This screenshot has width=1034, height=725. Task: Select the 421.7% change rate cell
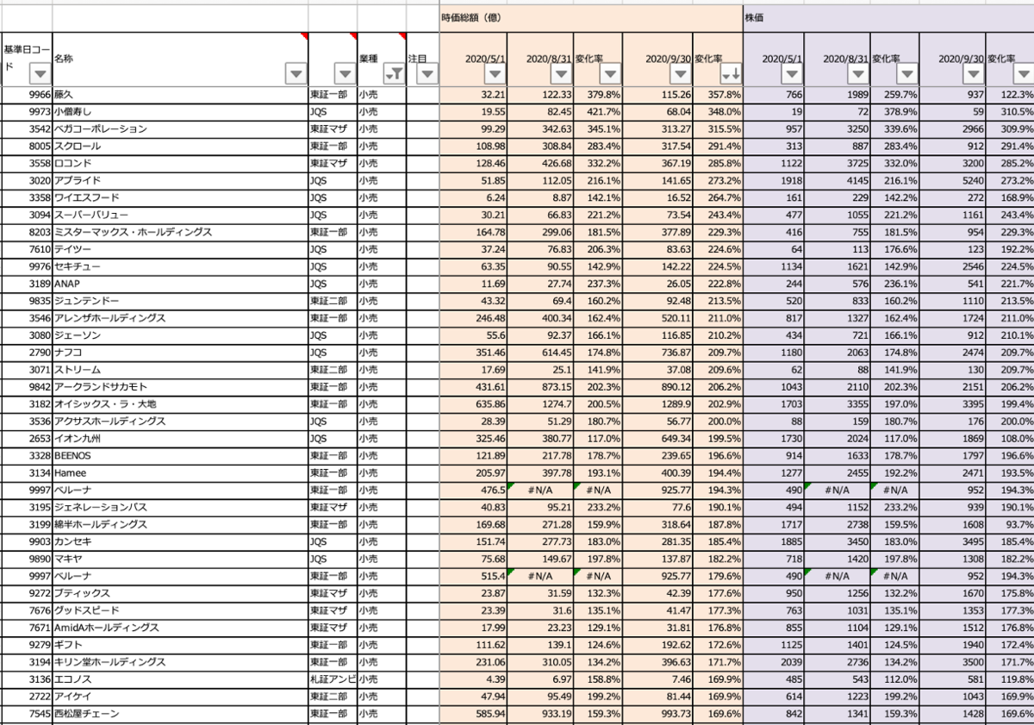coord(599,112)
